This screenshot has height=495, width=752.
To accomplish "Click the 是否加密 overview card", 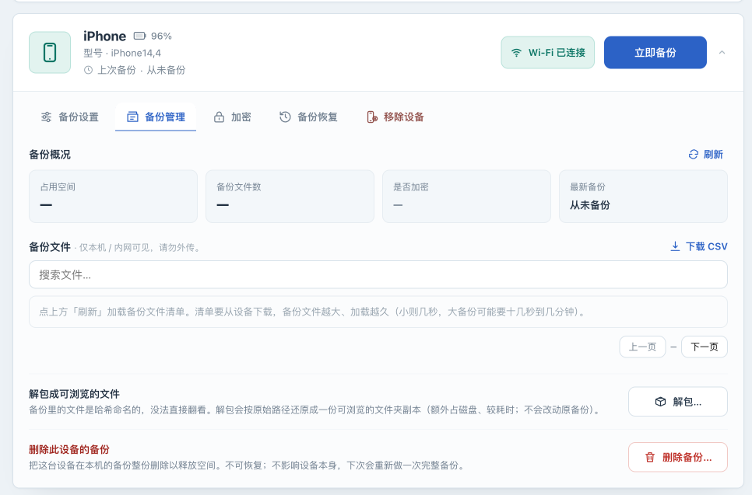I will click(466, 197).
